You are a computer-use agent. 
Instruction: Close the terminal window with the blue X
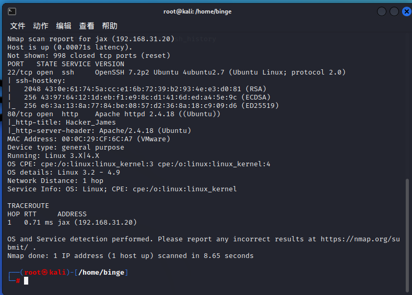(x=407, y=11)
